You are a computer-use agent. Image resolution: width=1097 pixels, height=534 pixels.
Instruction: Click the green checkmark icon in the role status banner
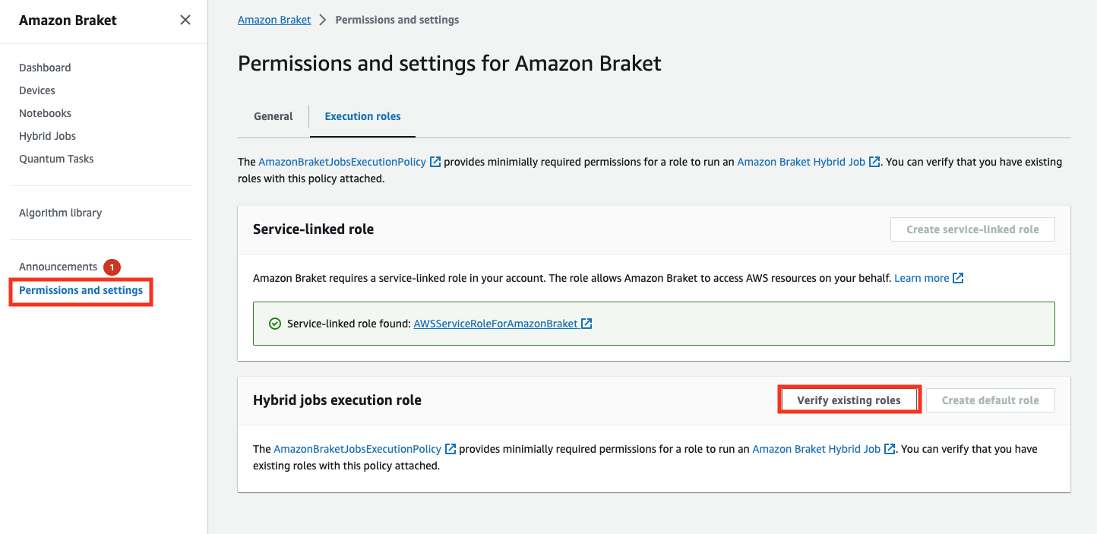274,323
